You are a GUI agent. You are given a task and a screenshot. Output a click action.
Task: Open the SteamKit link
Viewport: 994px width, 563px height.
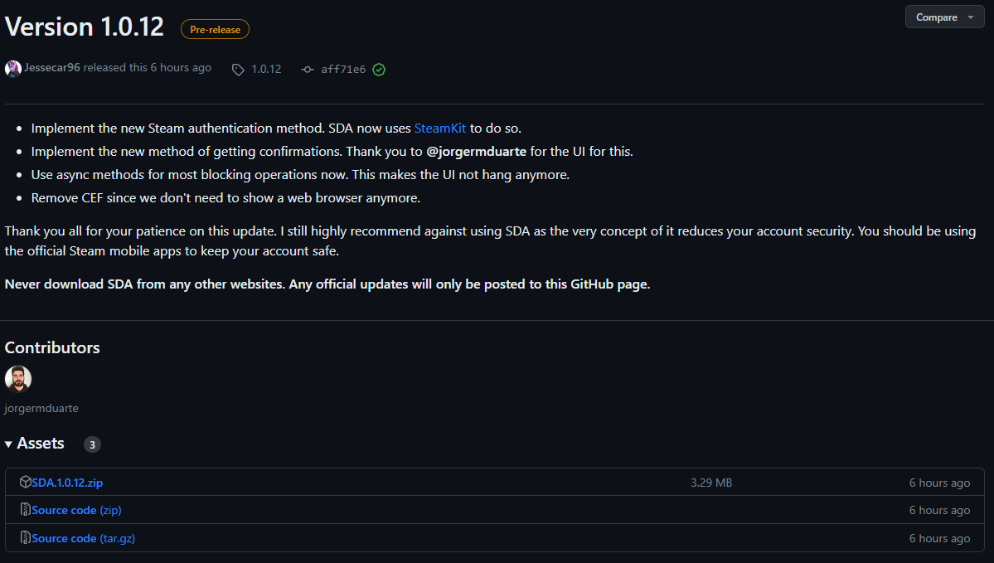(x=440, y=128)
